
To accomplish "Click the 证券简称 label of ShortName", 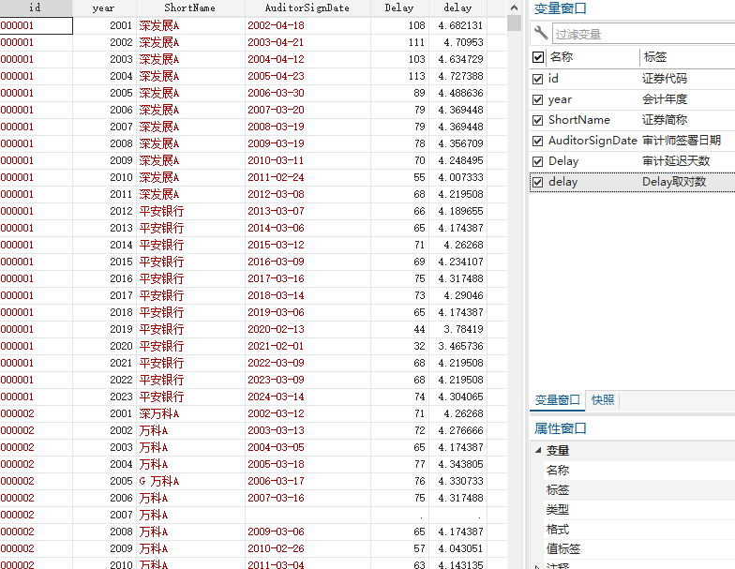I will pos(664,120).
